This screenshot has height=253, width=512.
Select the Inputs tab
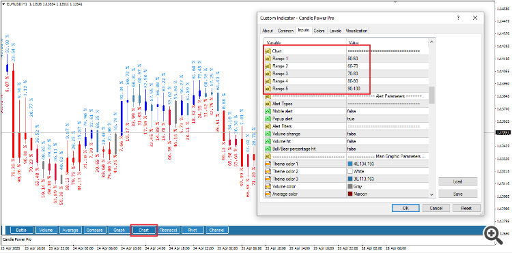pyautogui.click(x=303, y=30)
